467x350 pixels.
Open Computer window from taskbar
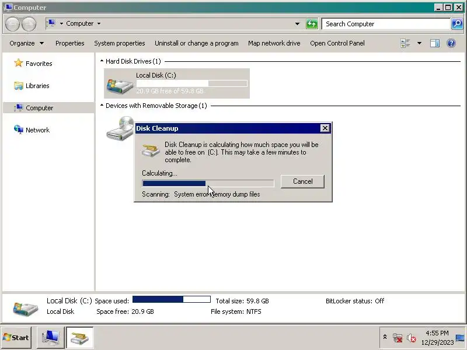51,338
